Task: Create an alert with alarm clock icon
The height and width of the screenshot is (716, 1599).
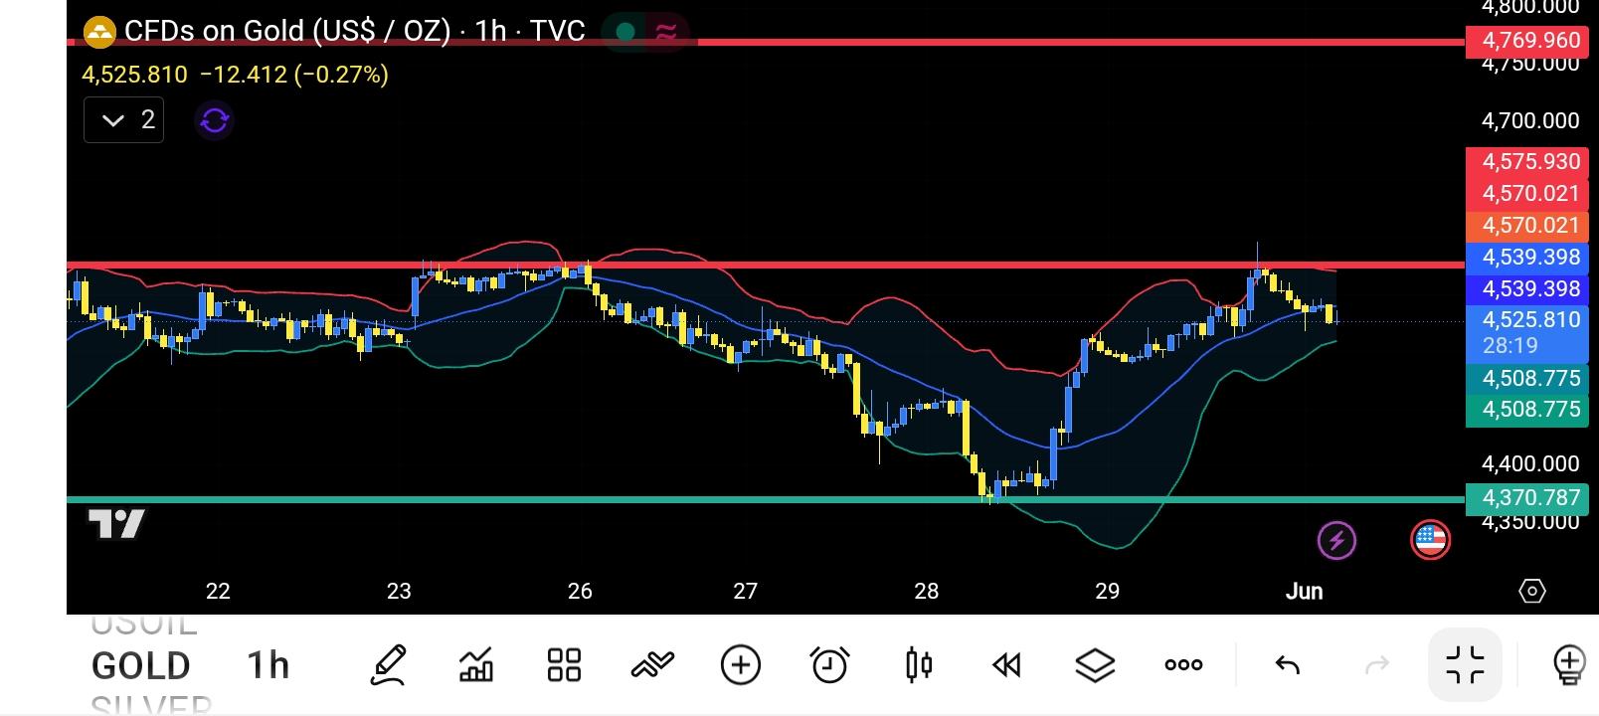Action: tap(829, 664)
